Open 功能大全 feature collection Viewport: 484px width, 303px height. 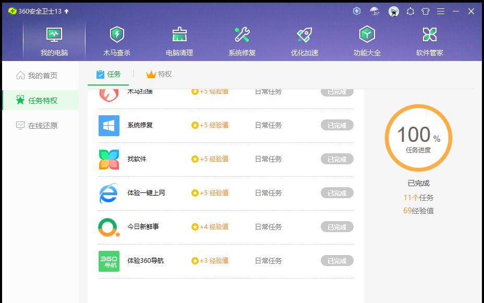pos(367,41)
